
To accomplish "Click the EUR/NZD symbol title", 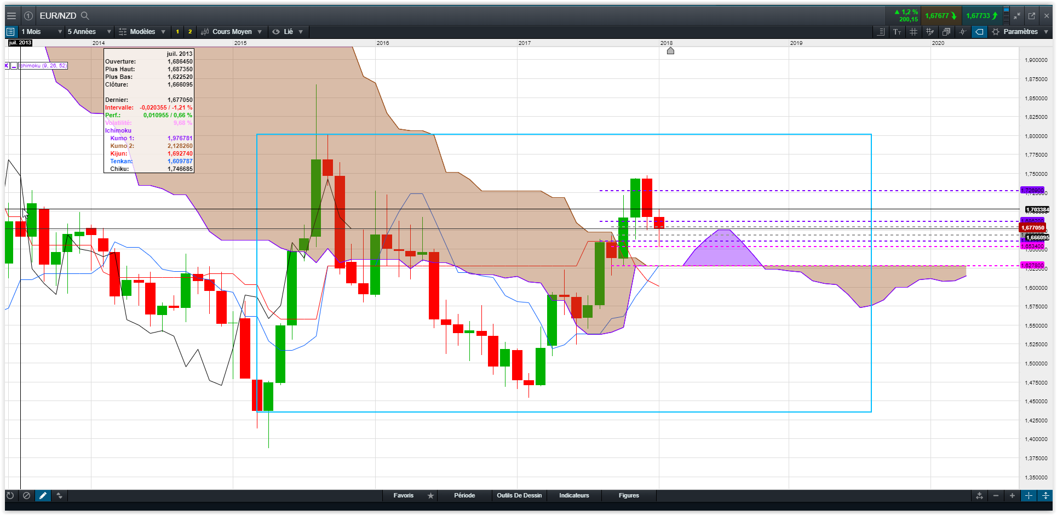I will [x=58, y=16].
